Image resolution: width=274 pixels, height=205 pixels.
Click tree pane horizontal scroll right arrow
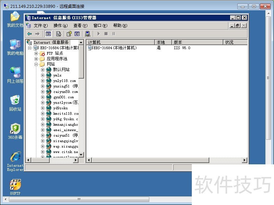point(75,160)
